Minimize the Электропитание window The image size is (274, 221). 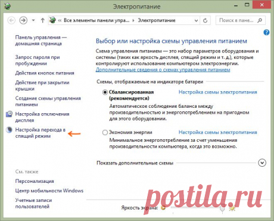pyautogui.click(x=236, y=5)
